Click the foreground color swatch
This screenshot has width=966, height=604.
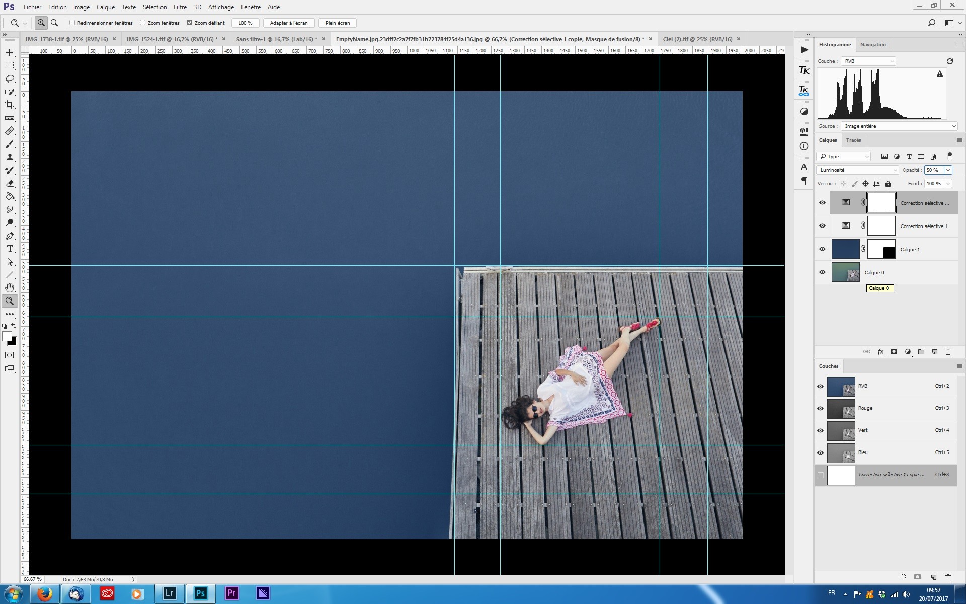(7, 336)
